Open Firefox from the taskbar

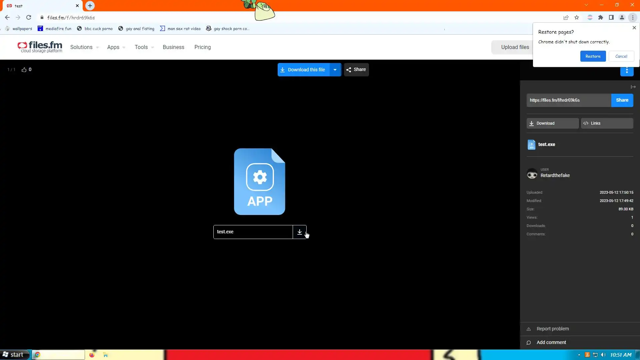(x=92, y=355)
